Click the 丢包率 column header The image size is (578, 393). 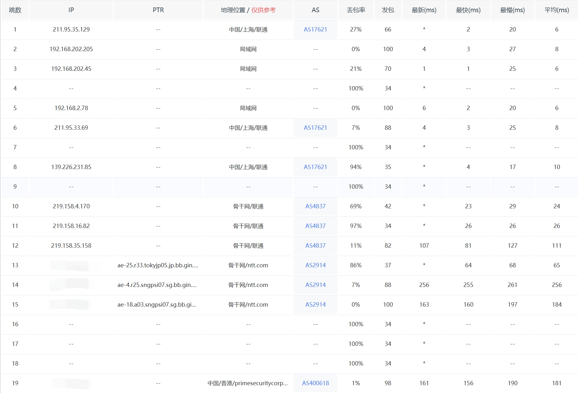click(x=356, y=10)
